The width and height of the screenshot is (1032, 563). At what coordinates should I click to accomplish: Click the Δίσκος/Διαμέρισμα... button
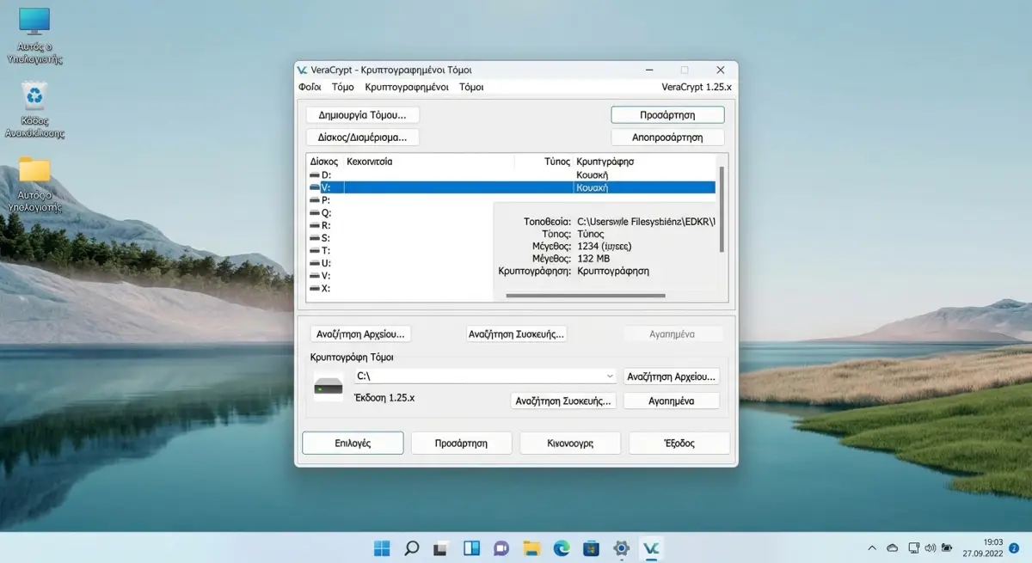(x=362, y=137)
